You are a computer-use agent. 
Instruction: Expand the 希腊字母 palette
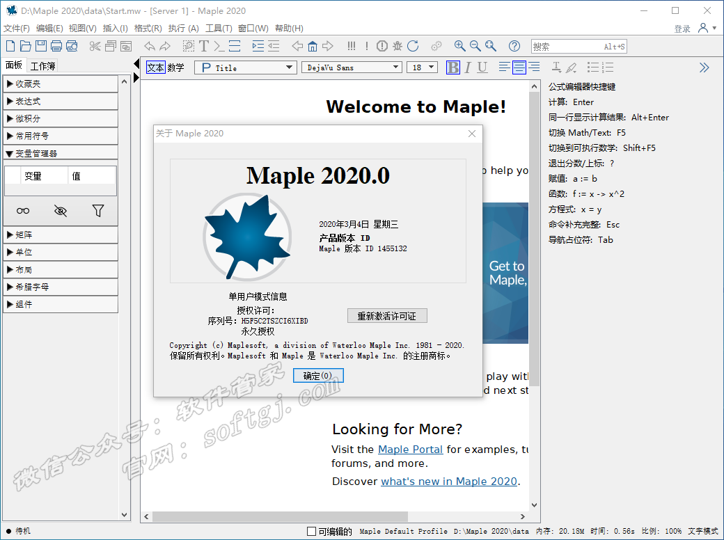(x=61, y=287)
